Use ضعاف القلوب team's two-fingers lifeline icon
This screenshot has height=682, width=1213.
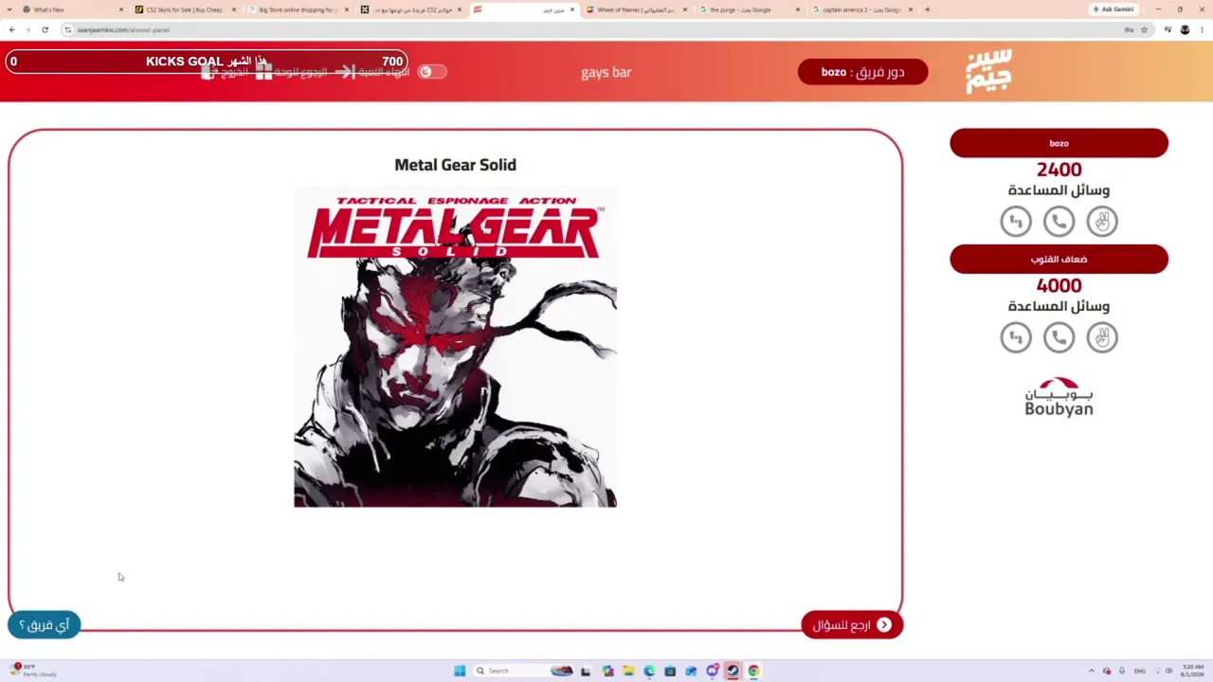click(x=1102, y=337)
